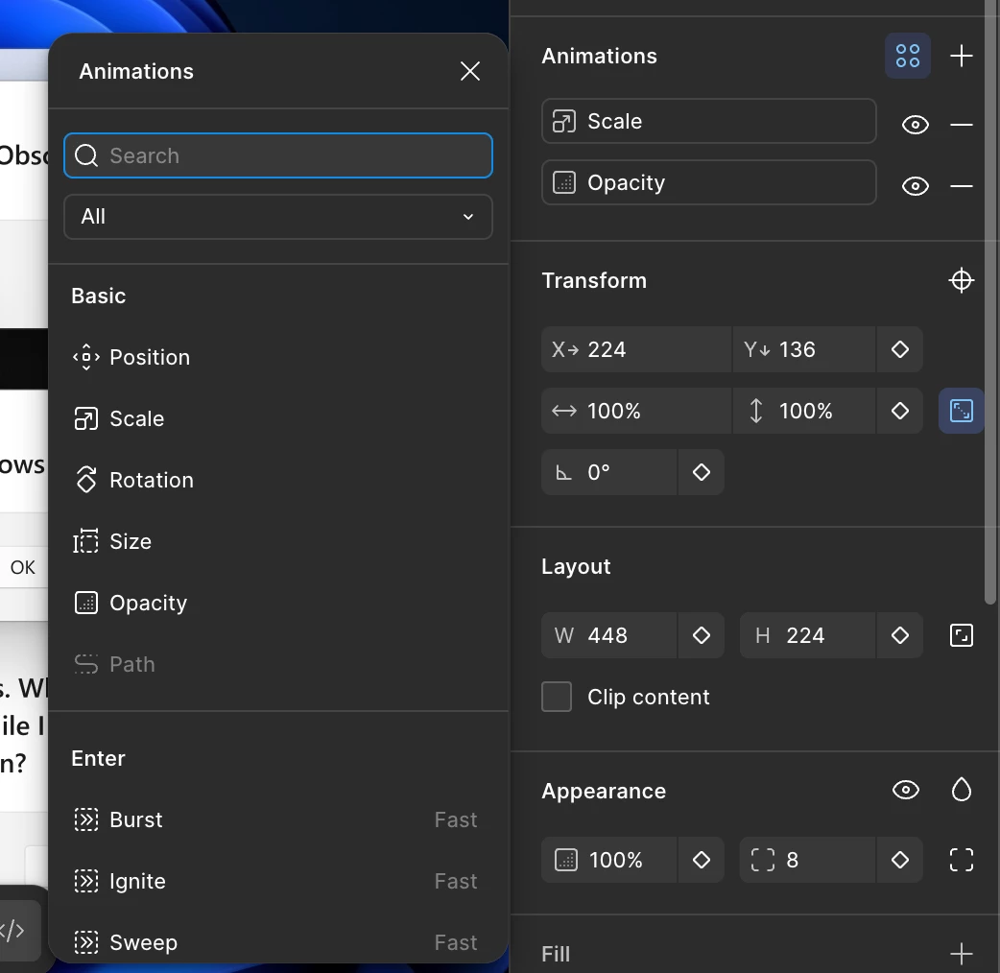Click the OK button in background window
Viewport: 1000px width, 973px height.
23,567
